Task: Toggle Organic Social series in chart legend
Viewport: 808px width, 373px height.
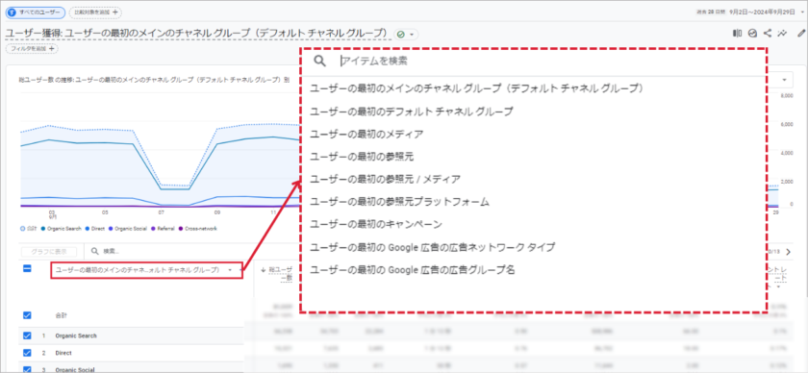Action: point(129,228)
